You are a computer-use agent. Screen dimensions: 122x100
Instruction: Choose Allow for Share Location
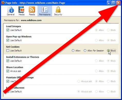[x=96, y=71]
